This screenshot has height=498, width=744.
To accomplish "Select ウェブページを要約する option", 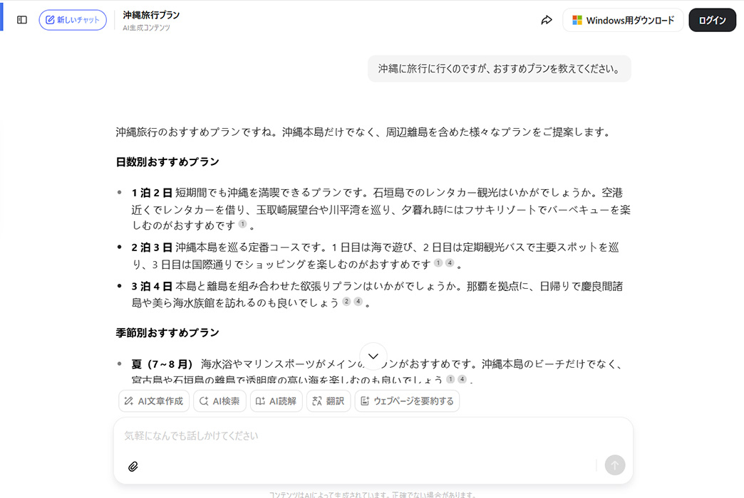I will [x=407, y=401].
